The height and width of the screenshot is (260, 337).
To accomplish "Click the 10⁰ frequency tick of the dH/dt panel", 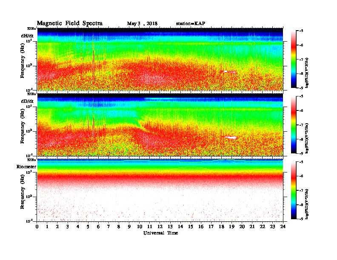I will click(x=29, y=65).
